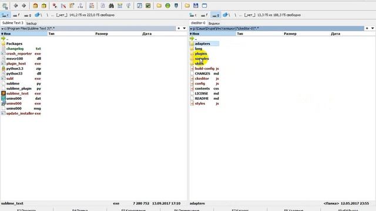Image resolution: width=376 pixels, height=211 pixels.
Task: Select styles js file
Action: click(x=204, y=104)
